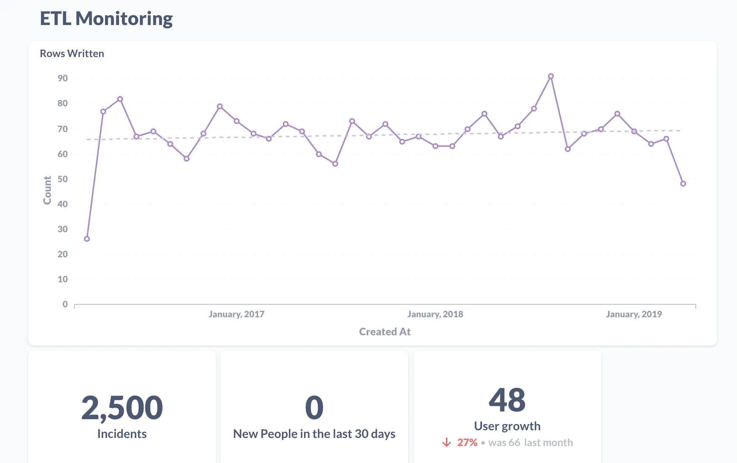Click the 48 User growth value
The height and width of the screenshot is (463, 737).
tap(507, 400)
